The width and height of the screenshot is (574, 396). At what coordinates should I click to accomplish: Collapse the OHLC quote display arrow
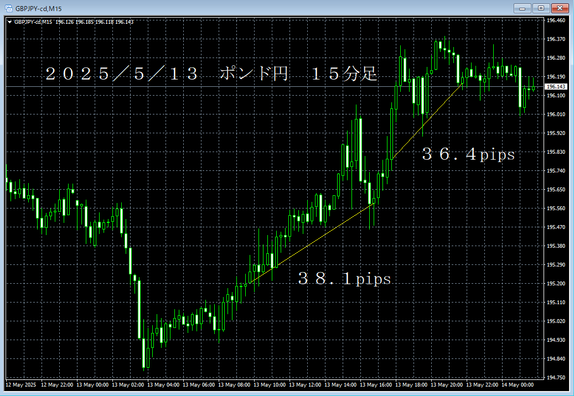click(9, 22)
